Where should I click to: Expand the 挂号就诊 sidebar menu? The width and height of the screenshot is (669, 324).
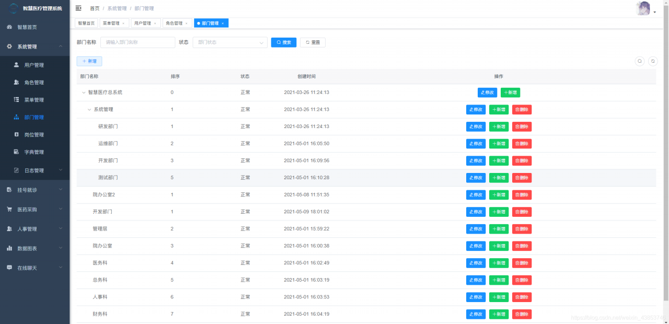(x=34, y=190)
